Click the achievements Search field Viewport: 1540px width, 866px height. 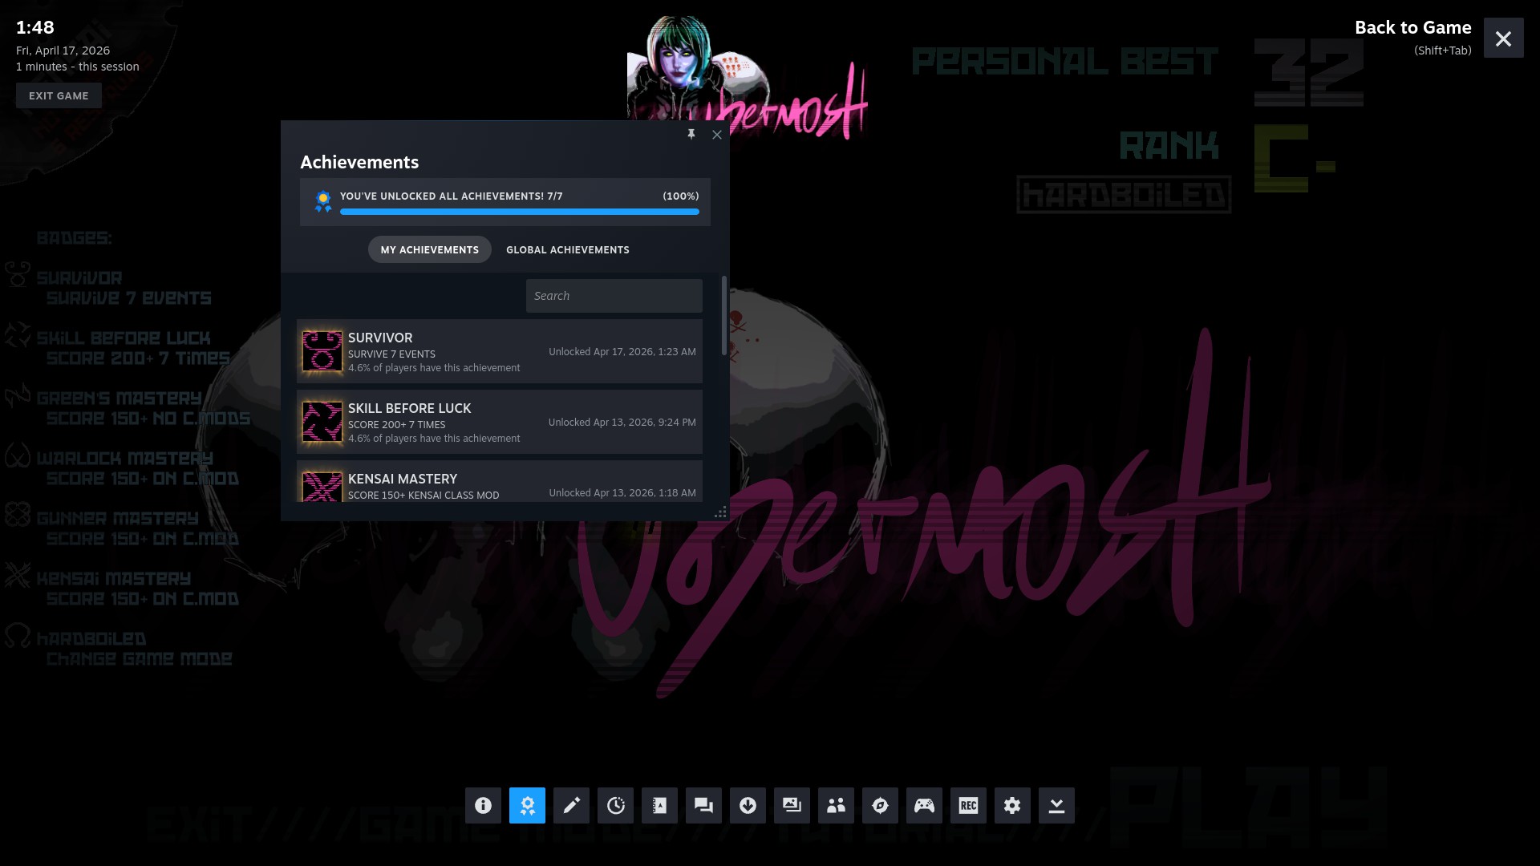point(614,296)
